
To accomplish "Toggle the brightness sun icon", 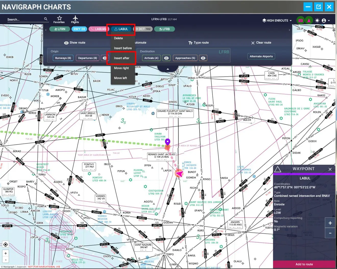I will click(317, 20).
